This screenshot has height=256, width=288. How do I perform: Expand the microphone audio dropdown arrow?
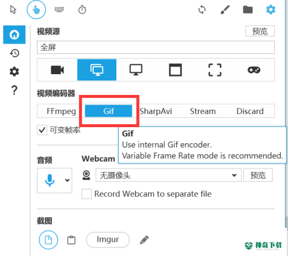(x=67, y=181)
